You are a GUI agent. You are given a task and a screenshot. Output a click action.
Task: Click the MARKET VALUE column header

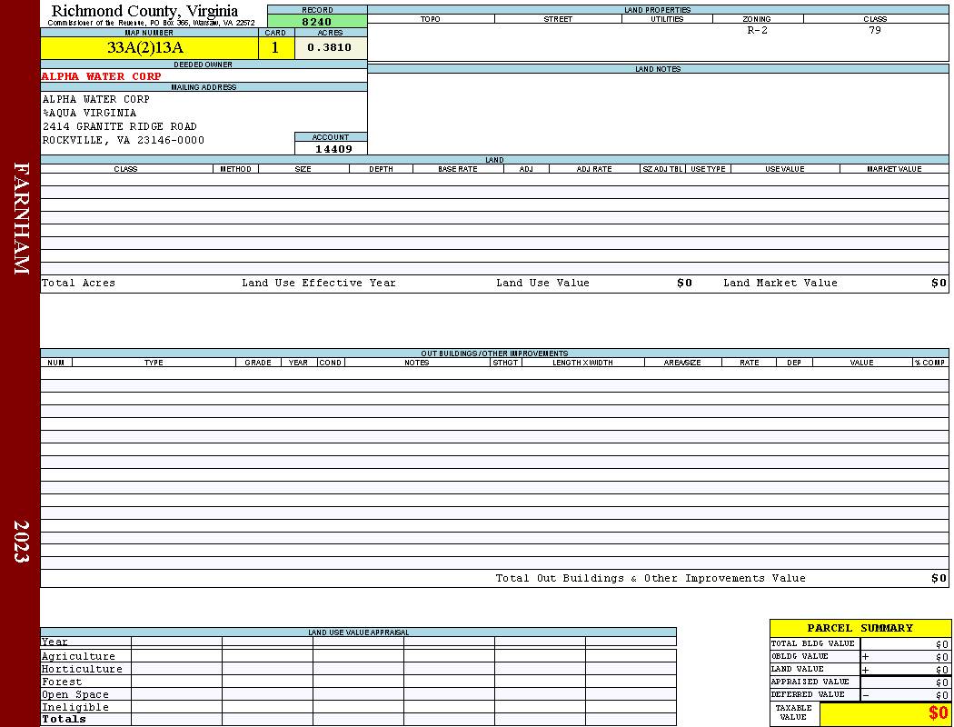(x=894, y=169)
